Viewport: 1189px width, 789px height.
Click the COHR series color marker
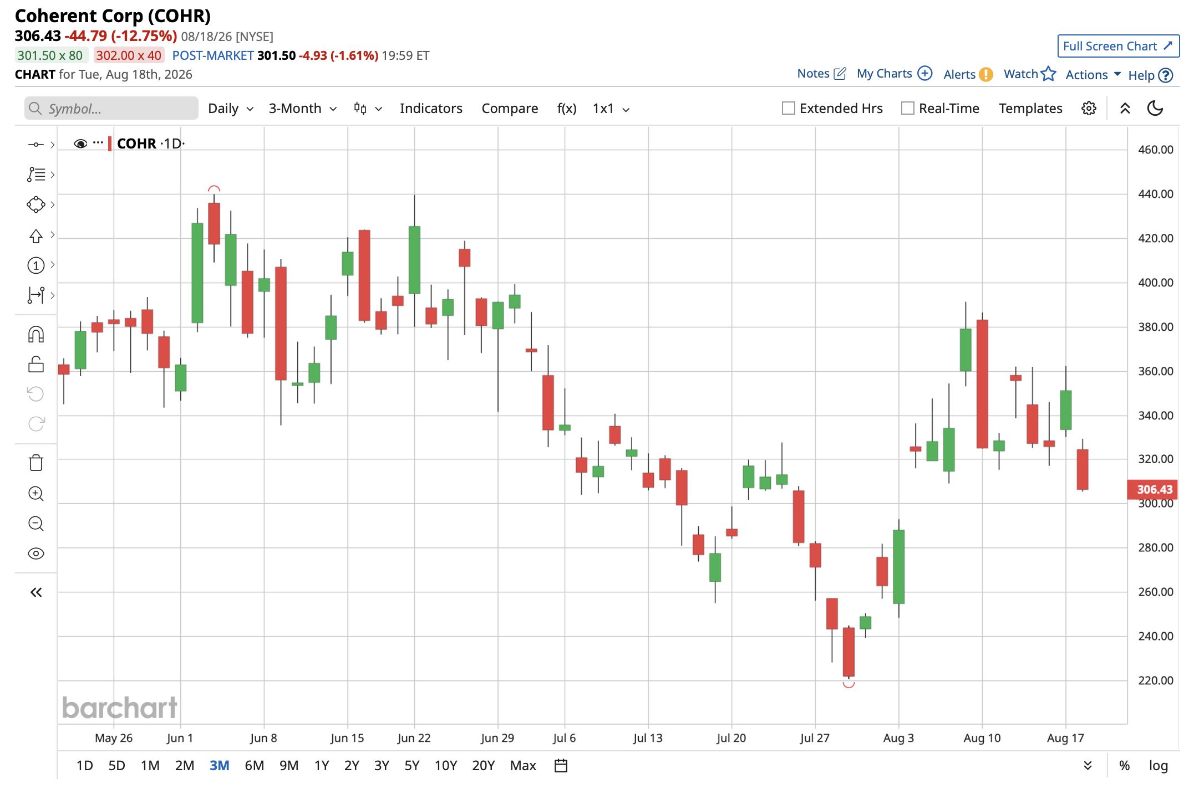(110, 144)
